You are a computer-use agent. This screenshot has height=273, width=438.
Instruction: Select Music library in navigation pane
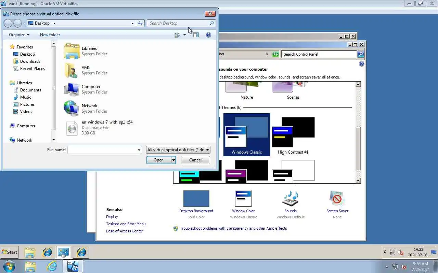click(26, 97)
